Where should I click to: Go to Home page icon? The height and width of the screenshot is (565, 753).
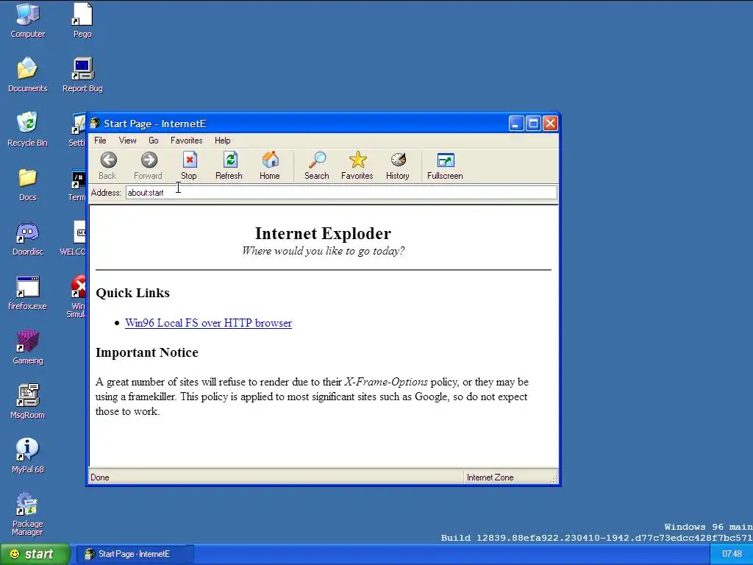coord(271,160)
